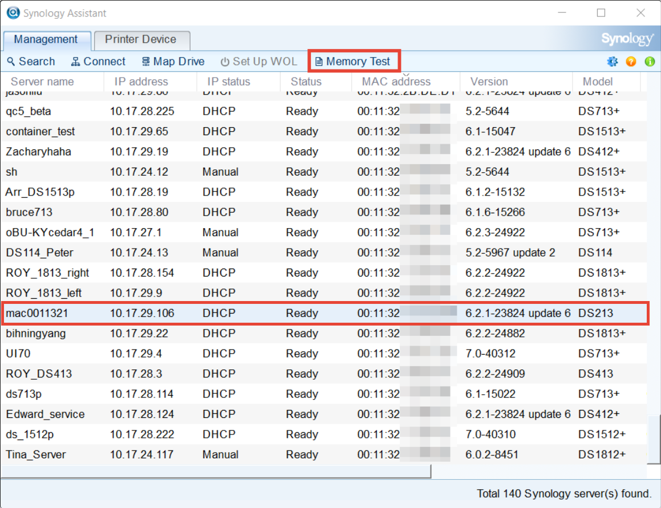Select the ROY_1813_left server
This screenshot has height=508, width=661.
click(x=324, y=293)
